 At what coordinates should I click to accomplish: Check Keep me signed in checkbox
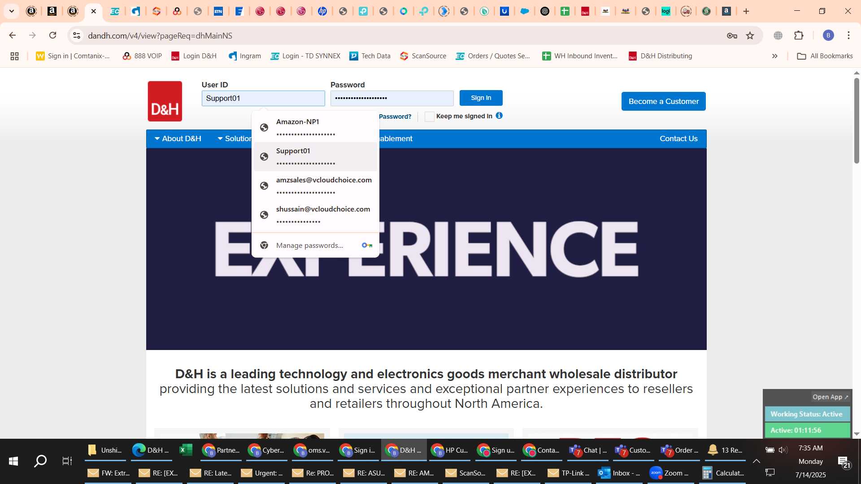tap(429, 117)
